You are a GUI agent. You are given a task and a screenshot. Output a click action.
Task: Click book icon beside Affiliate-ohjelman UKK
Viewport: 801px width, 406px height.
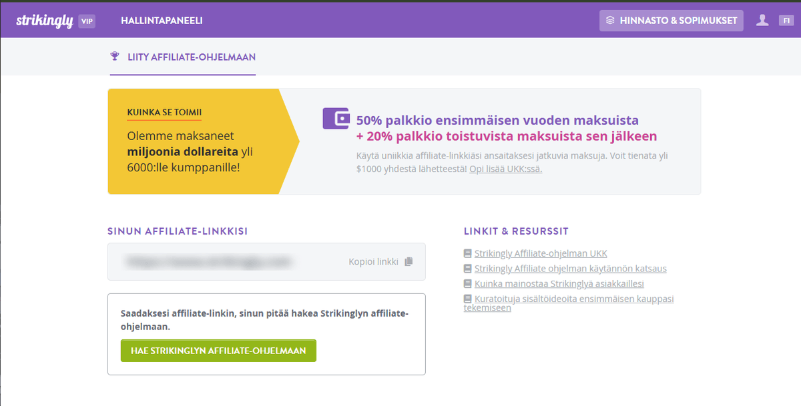[468, 253]
